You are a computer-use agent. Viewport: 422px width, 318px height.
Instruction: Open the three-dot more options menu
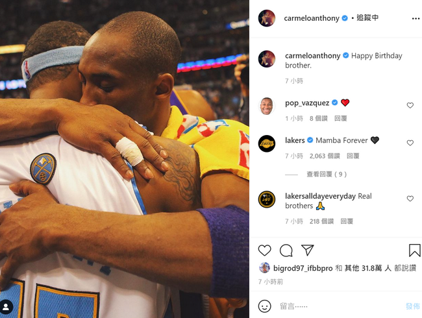(x=416, y=18)
